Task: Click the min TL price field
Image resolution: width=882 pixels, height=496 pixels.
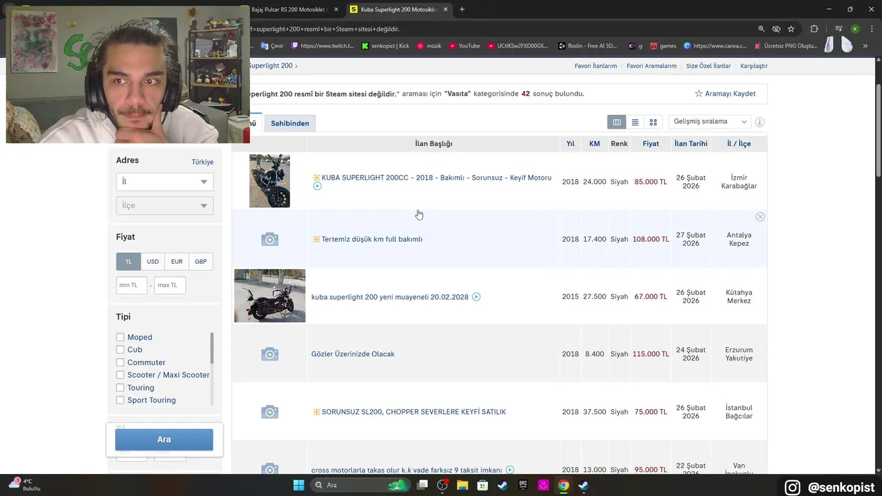Action: (x=132, y=285)
